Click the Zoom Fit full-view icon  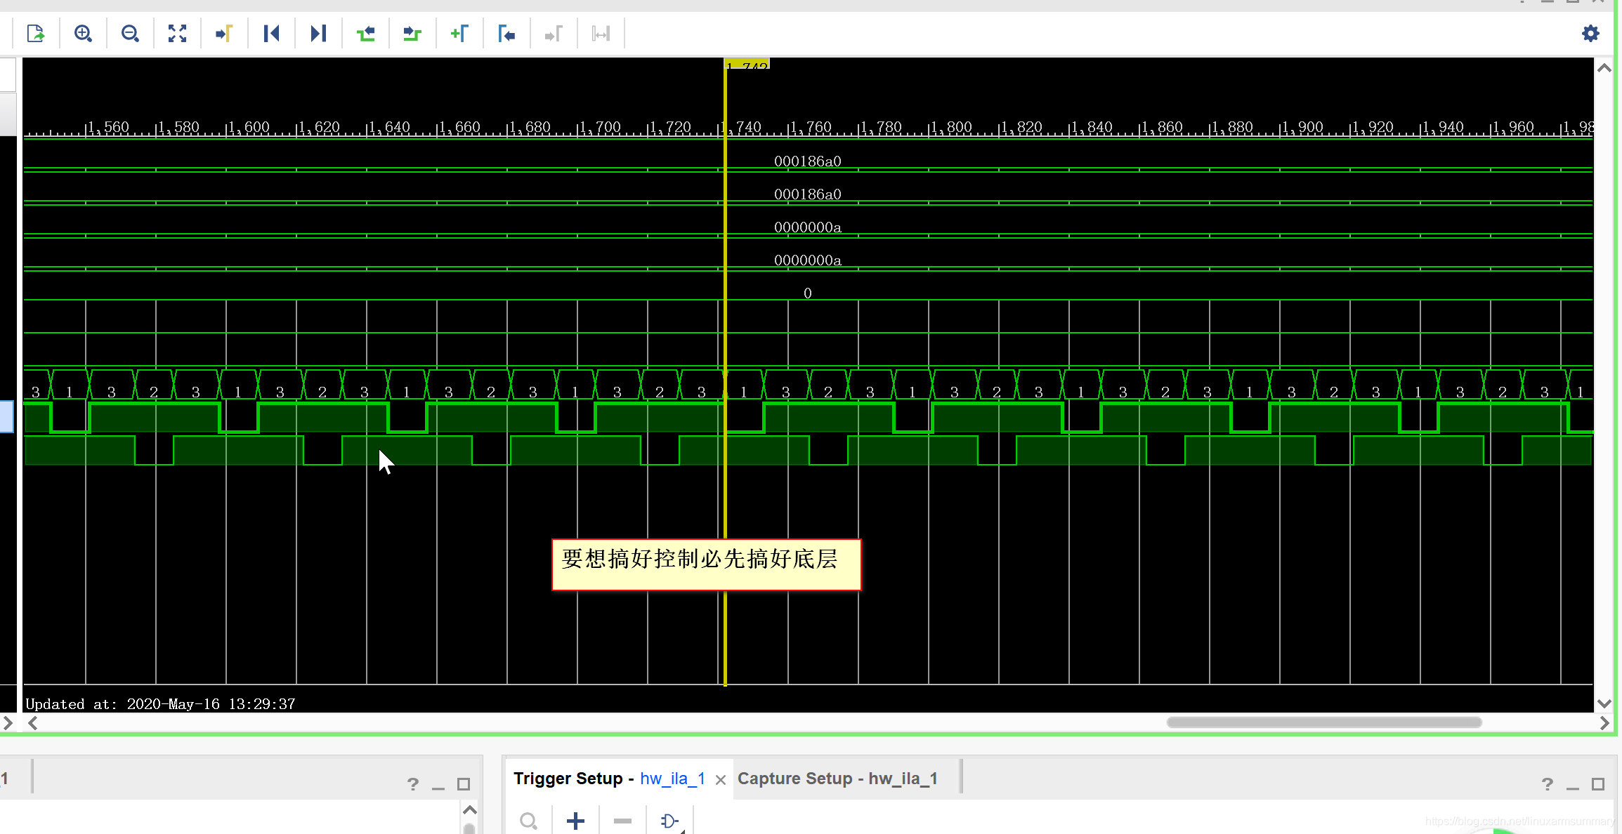177,34
